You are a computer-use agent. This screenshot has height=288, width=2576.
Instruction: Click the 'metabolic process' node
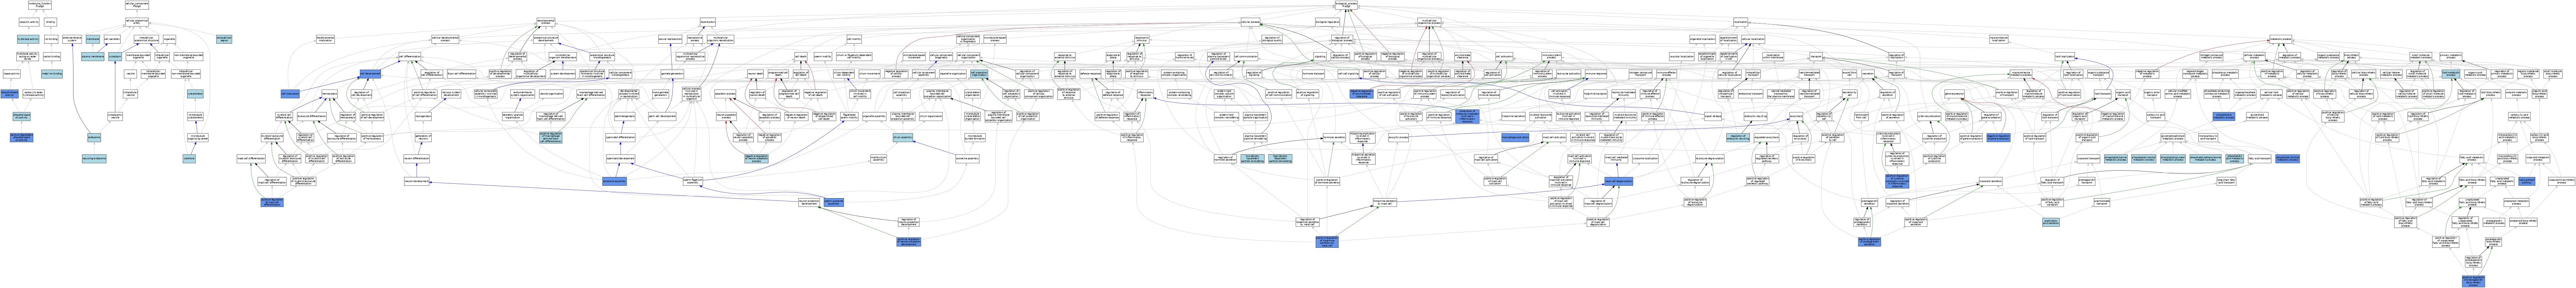click(2281, 39)
